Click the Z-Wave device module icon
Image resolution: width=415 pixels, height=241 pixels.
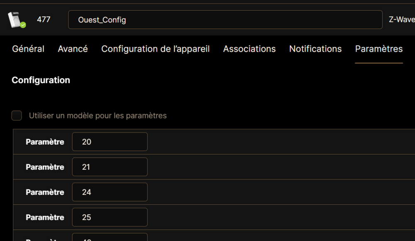pos(15,20)
